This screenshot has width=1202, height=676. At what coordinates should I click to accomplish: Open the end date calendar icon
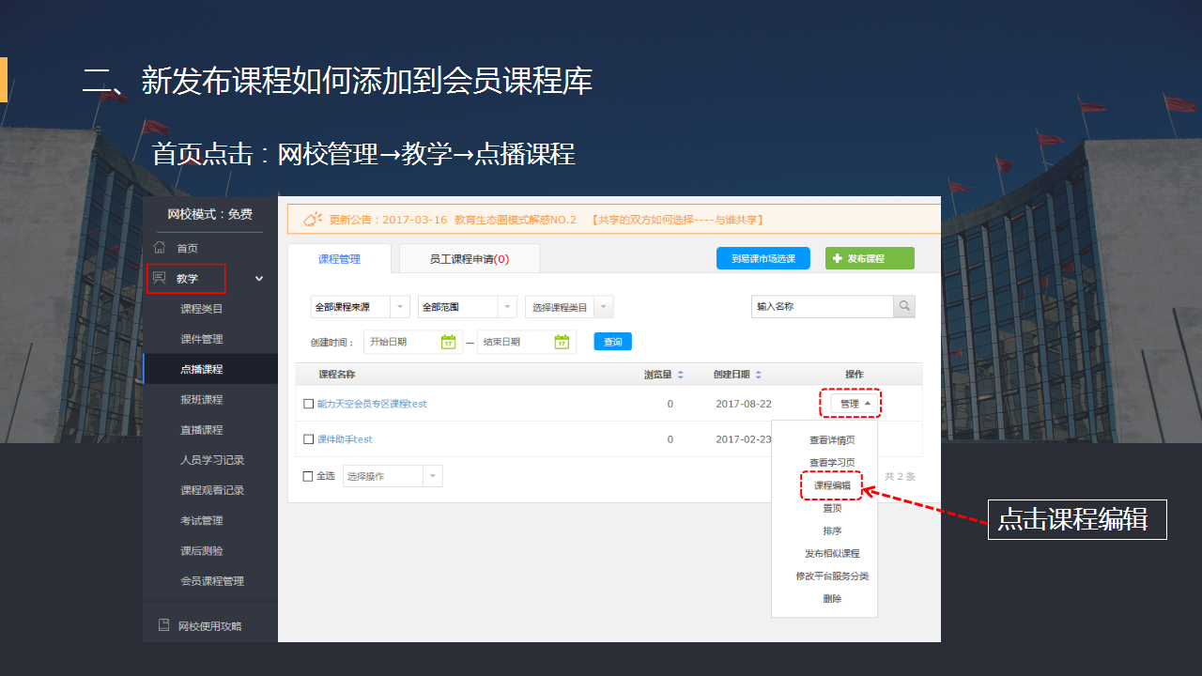pyautogui.click(x=562, y=342)
